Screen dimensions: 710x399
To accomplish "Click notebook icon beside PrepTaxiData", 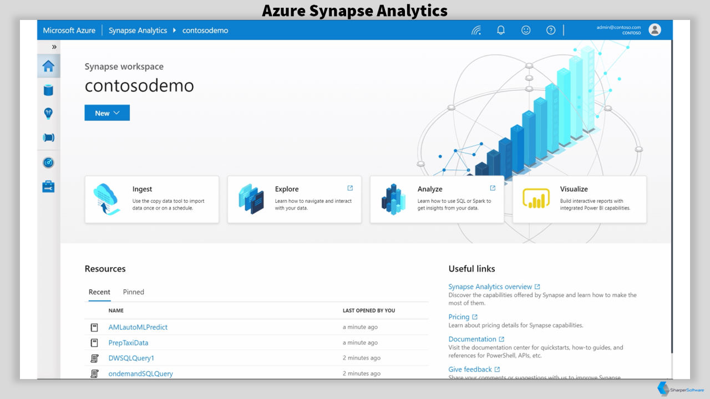I will pos(94,342).
